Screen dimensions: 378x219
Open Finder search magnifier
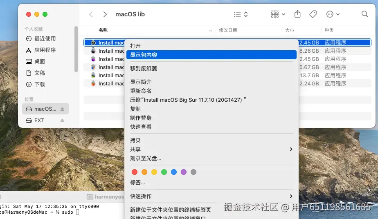pos(364,14)
